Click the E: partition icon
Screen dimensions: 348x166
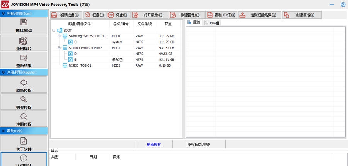70,59
